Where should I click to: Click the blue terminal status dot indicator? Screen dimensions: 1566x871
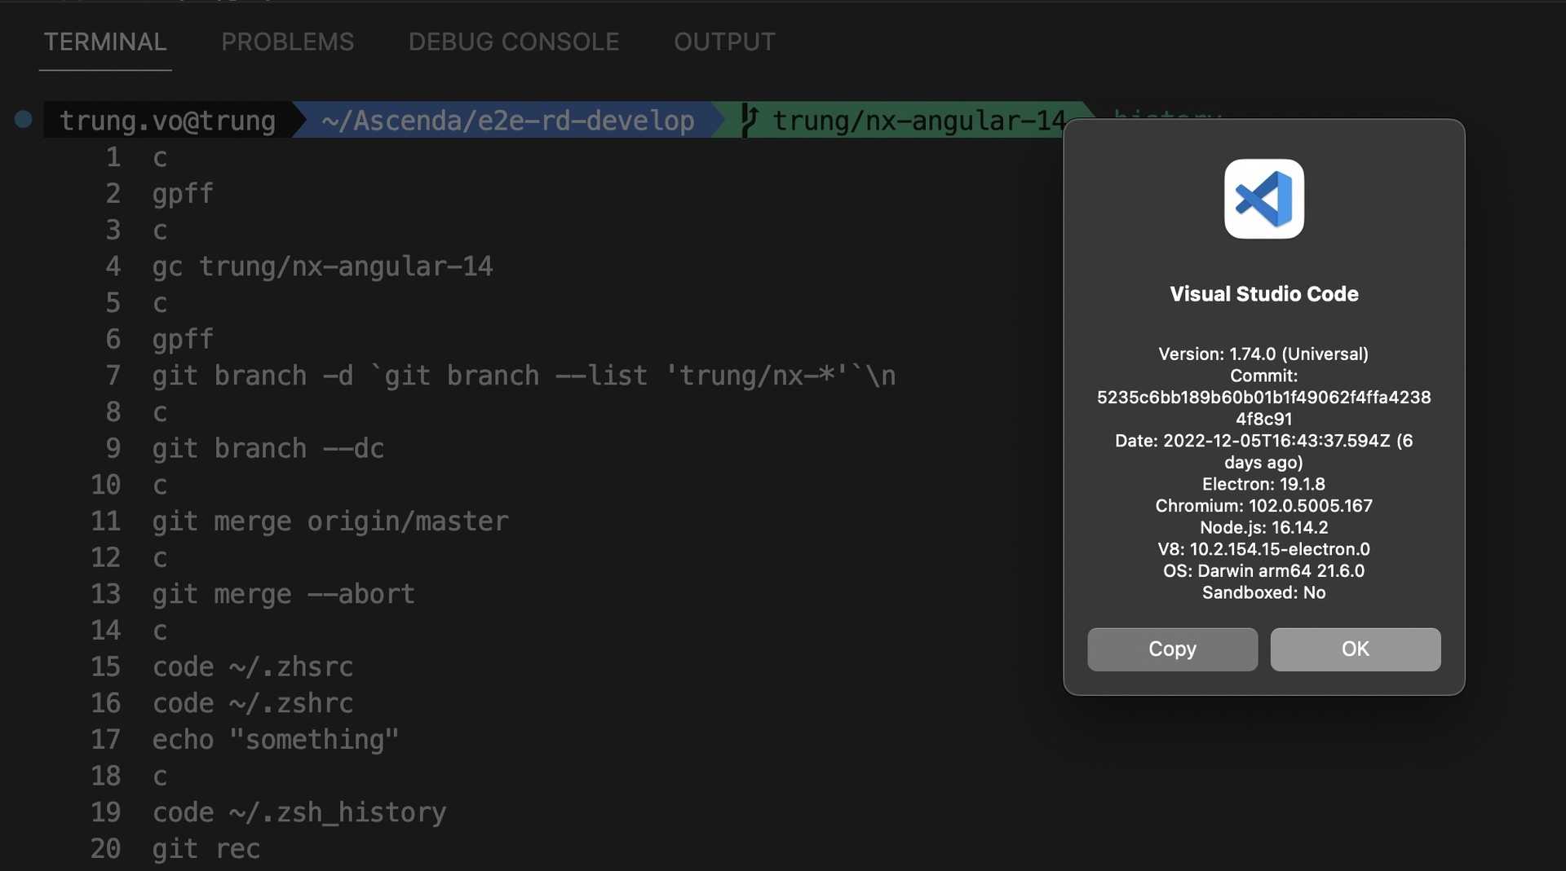[x=22, y=119]
